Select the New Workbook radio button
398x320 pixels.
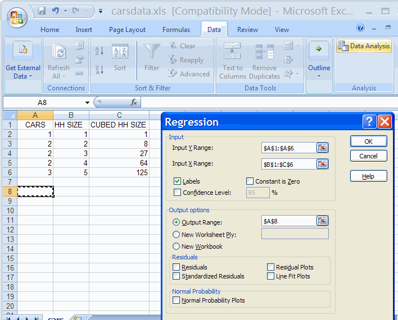point(177,246)
